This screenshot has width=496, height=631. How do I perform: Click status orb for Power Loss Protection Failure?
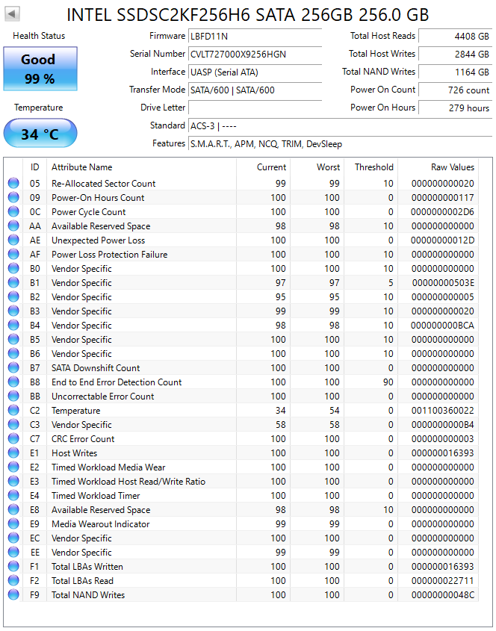pos(13,255)
